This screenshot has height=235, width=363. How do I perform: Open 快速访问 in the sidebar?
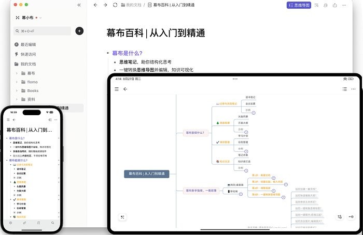click(x=28, y=54)
